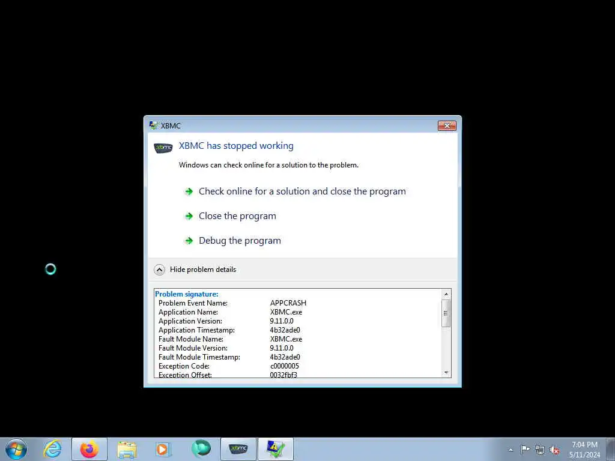Choose Debug the program option
Viewport: 615px width, 461px height.
click(240, 241)
